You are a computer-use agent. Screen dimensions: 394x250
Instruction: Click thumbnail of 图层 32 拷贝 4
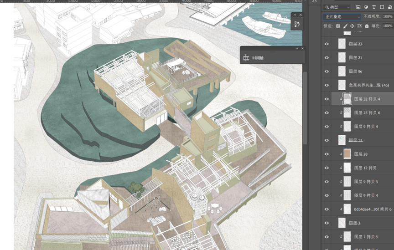point(347,99)
